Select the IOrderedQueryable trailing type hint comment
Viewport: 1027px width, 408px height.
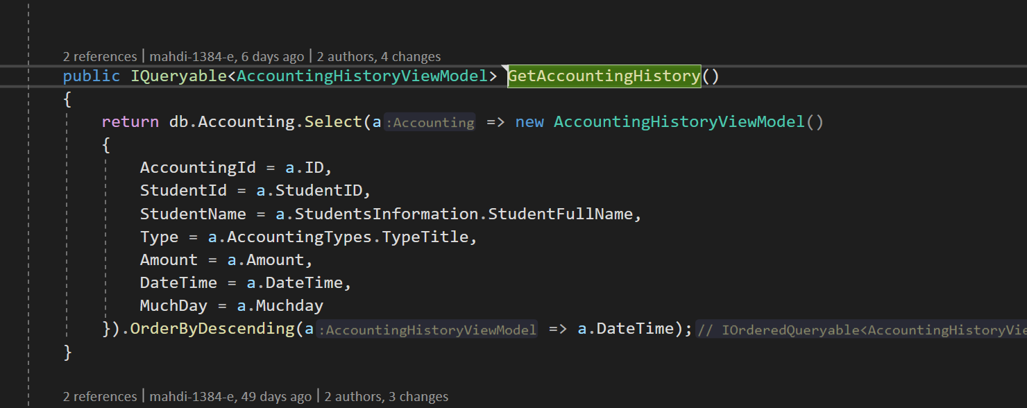tap(861, 330)
